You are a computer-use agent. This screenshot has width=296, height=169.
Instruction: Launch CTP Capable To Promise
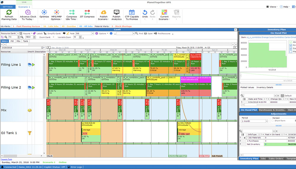click(132, 12)
